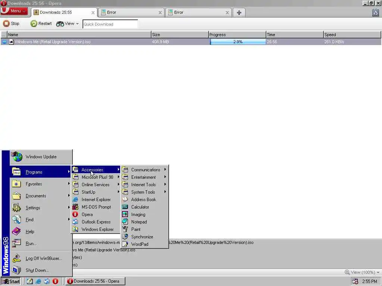Screen dimensions: 382x286
Task: Expand the Entertainment submenu
Action: tap(145, 177)
